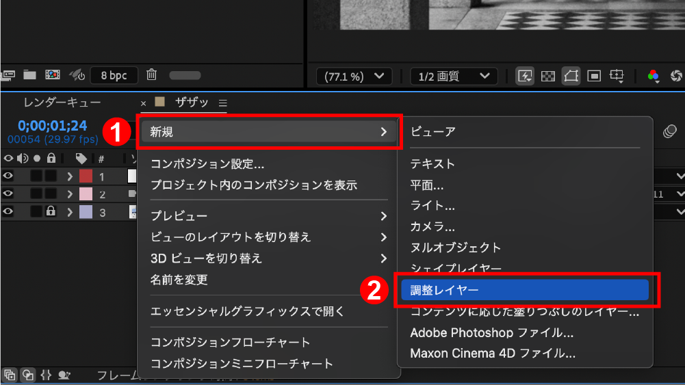This screenshot has height=385, width=685.
Task: Toggle mask and shape path visibility
Action: [x=571, y=76]
